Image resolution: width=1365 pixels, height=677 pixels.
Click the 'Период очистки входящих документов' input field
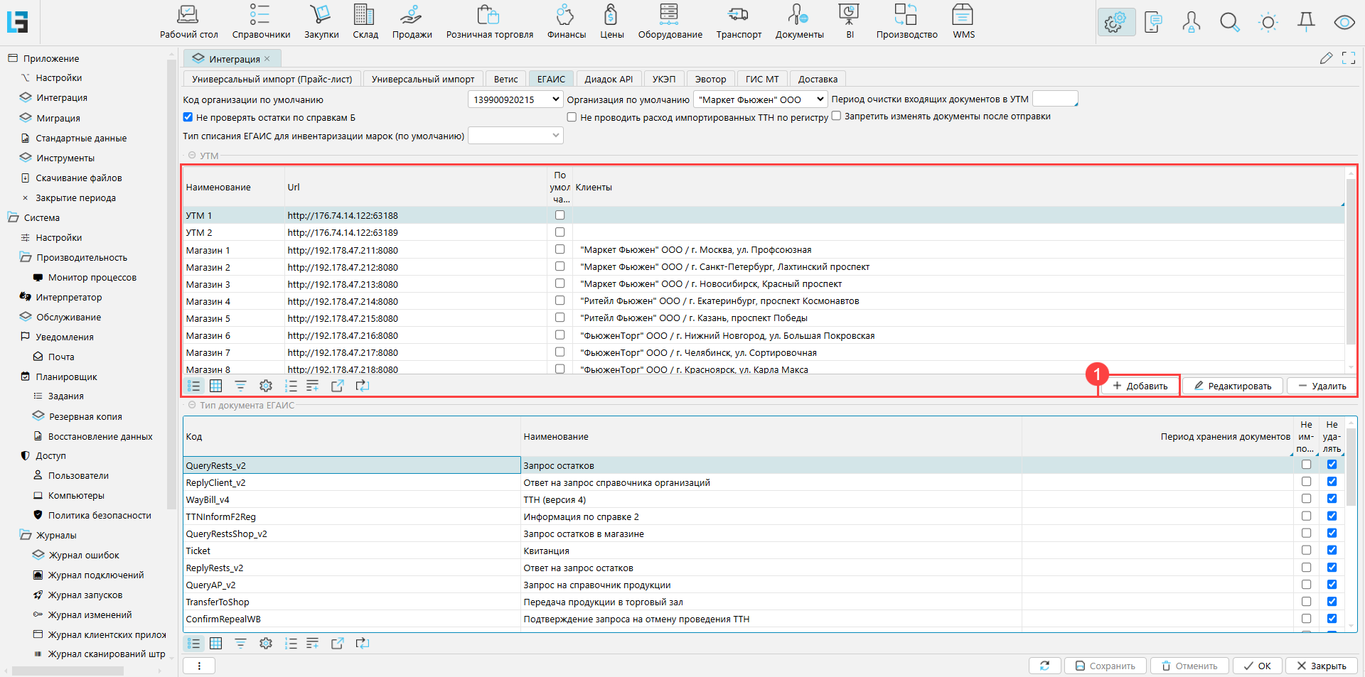coord(1054,99)
